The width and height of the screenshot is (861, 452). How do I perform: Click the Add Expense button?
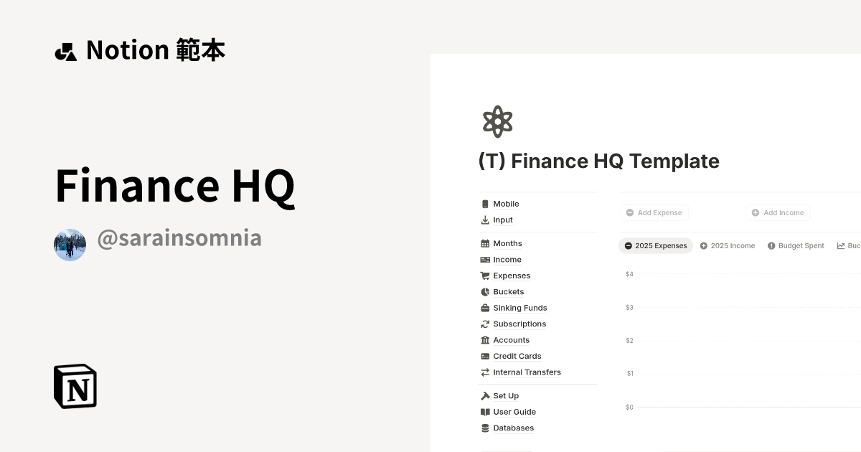tap(654, 212)
